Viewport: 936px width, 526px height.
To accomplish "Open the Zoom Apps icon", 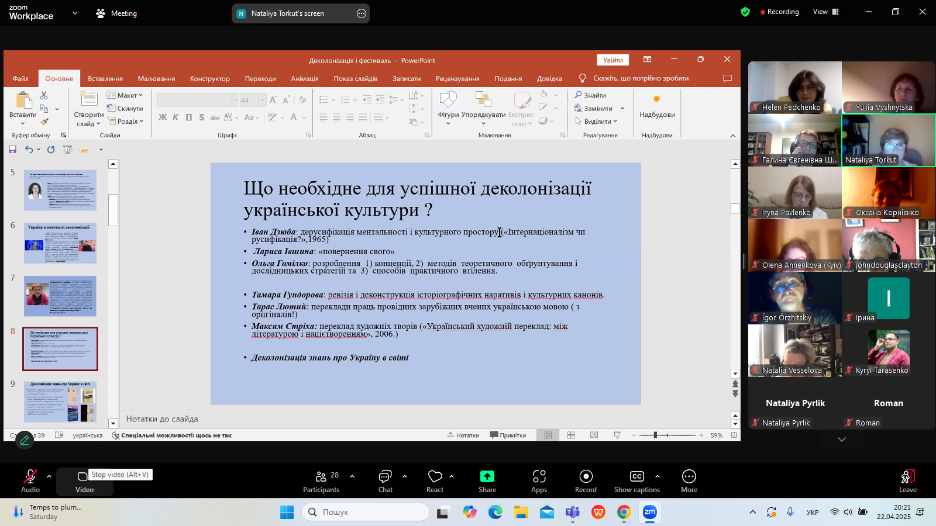I will click(539, 476).
